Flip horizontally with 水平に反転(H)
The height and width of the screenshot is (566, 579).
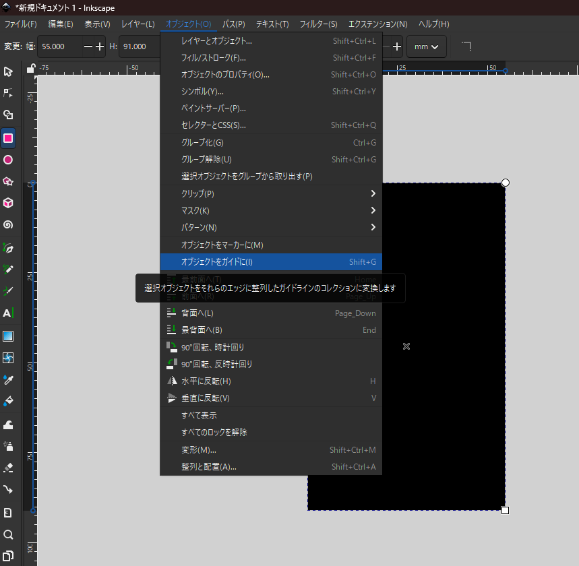206,381
